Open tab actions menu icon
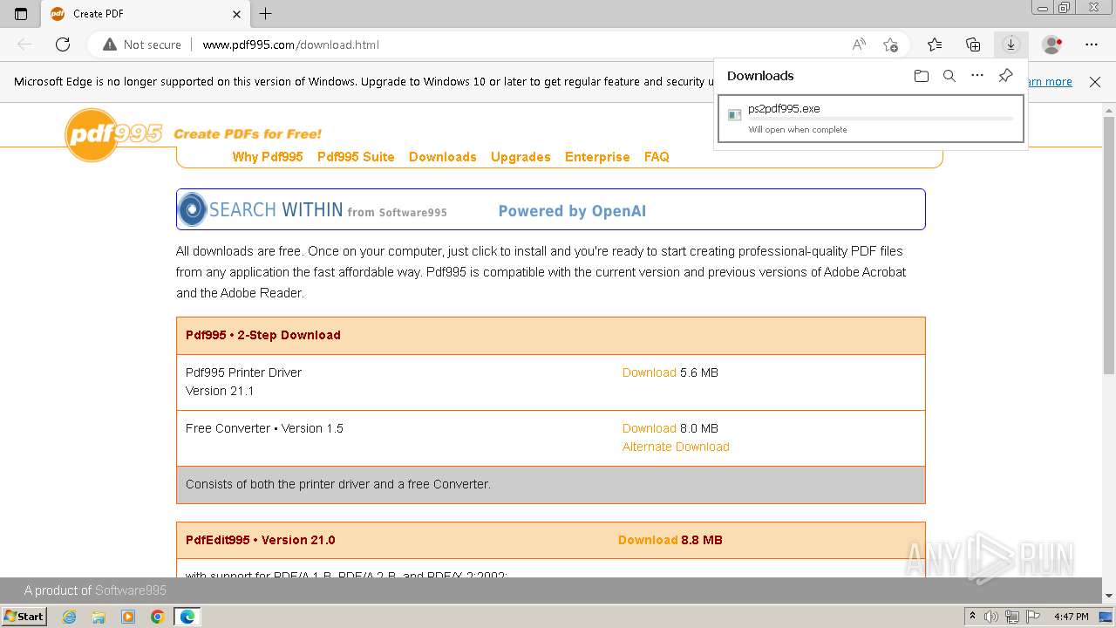Screen dimensions: 1116x628 pyautogui.click(x=21, y=13)
